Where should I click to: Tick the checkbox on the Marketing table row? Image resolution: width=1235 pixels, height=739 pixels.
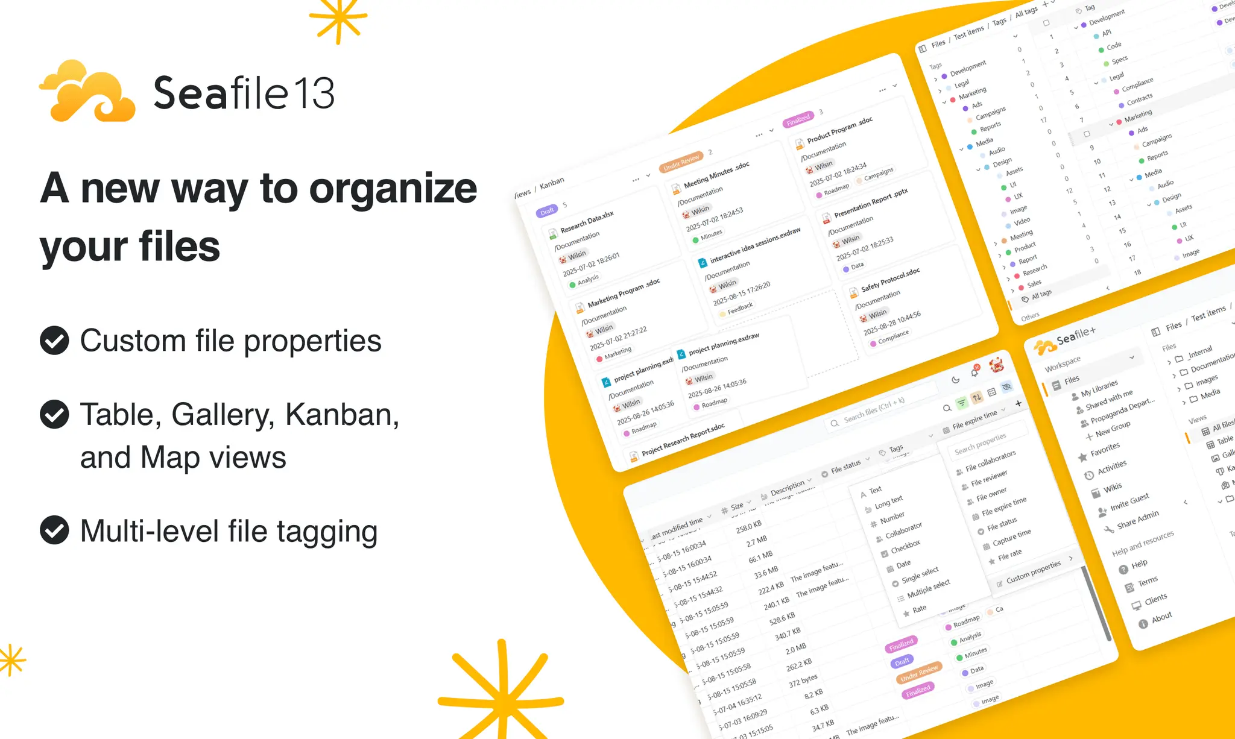point(1087,134)
